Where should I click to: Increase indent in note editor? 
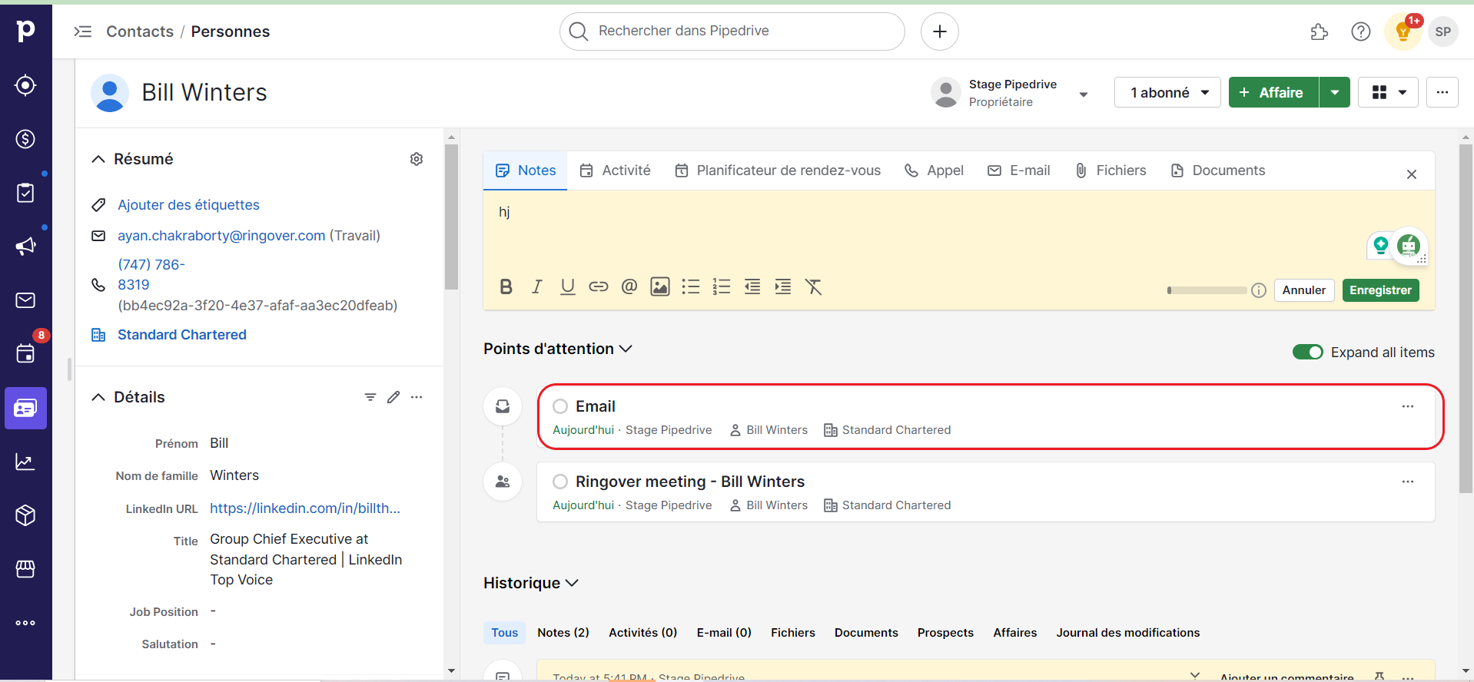tap(783, 287)
